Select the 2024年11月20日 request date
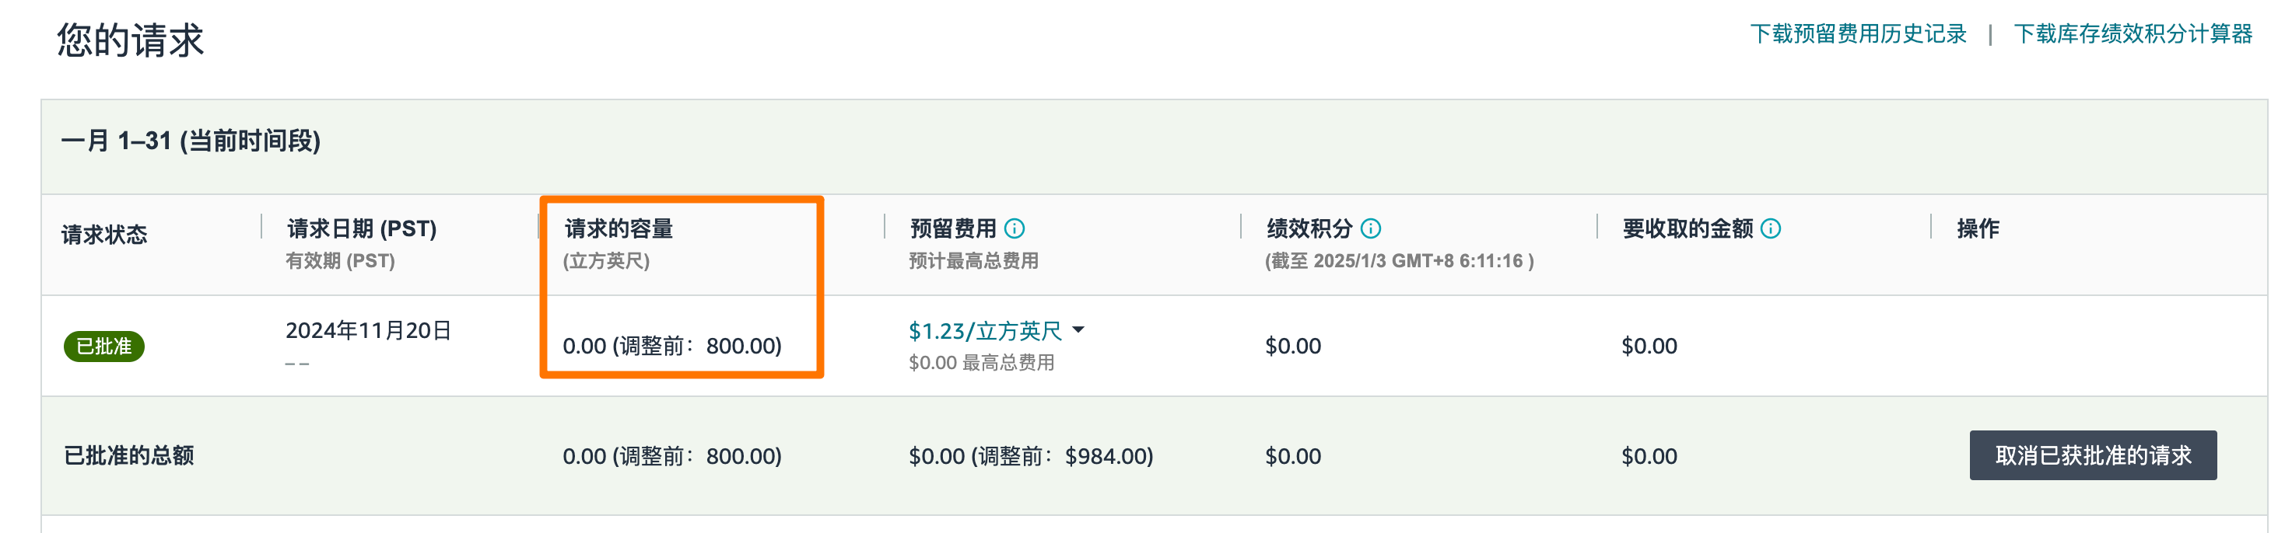The image size is (2278, 533). pos(368,331)
